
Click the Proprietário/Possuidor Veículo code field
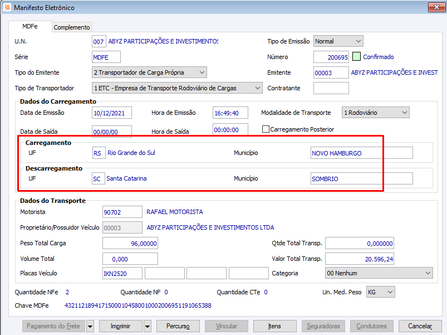click(122, 227)
